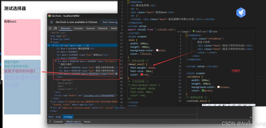This screenshot has width=266, height=128.
Task: Select the body breadcrumb in DevTools
Action: (58, 117)
